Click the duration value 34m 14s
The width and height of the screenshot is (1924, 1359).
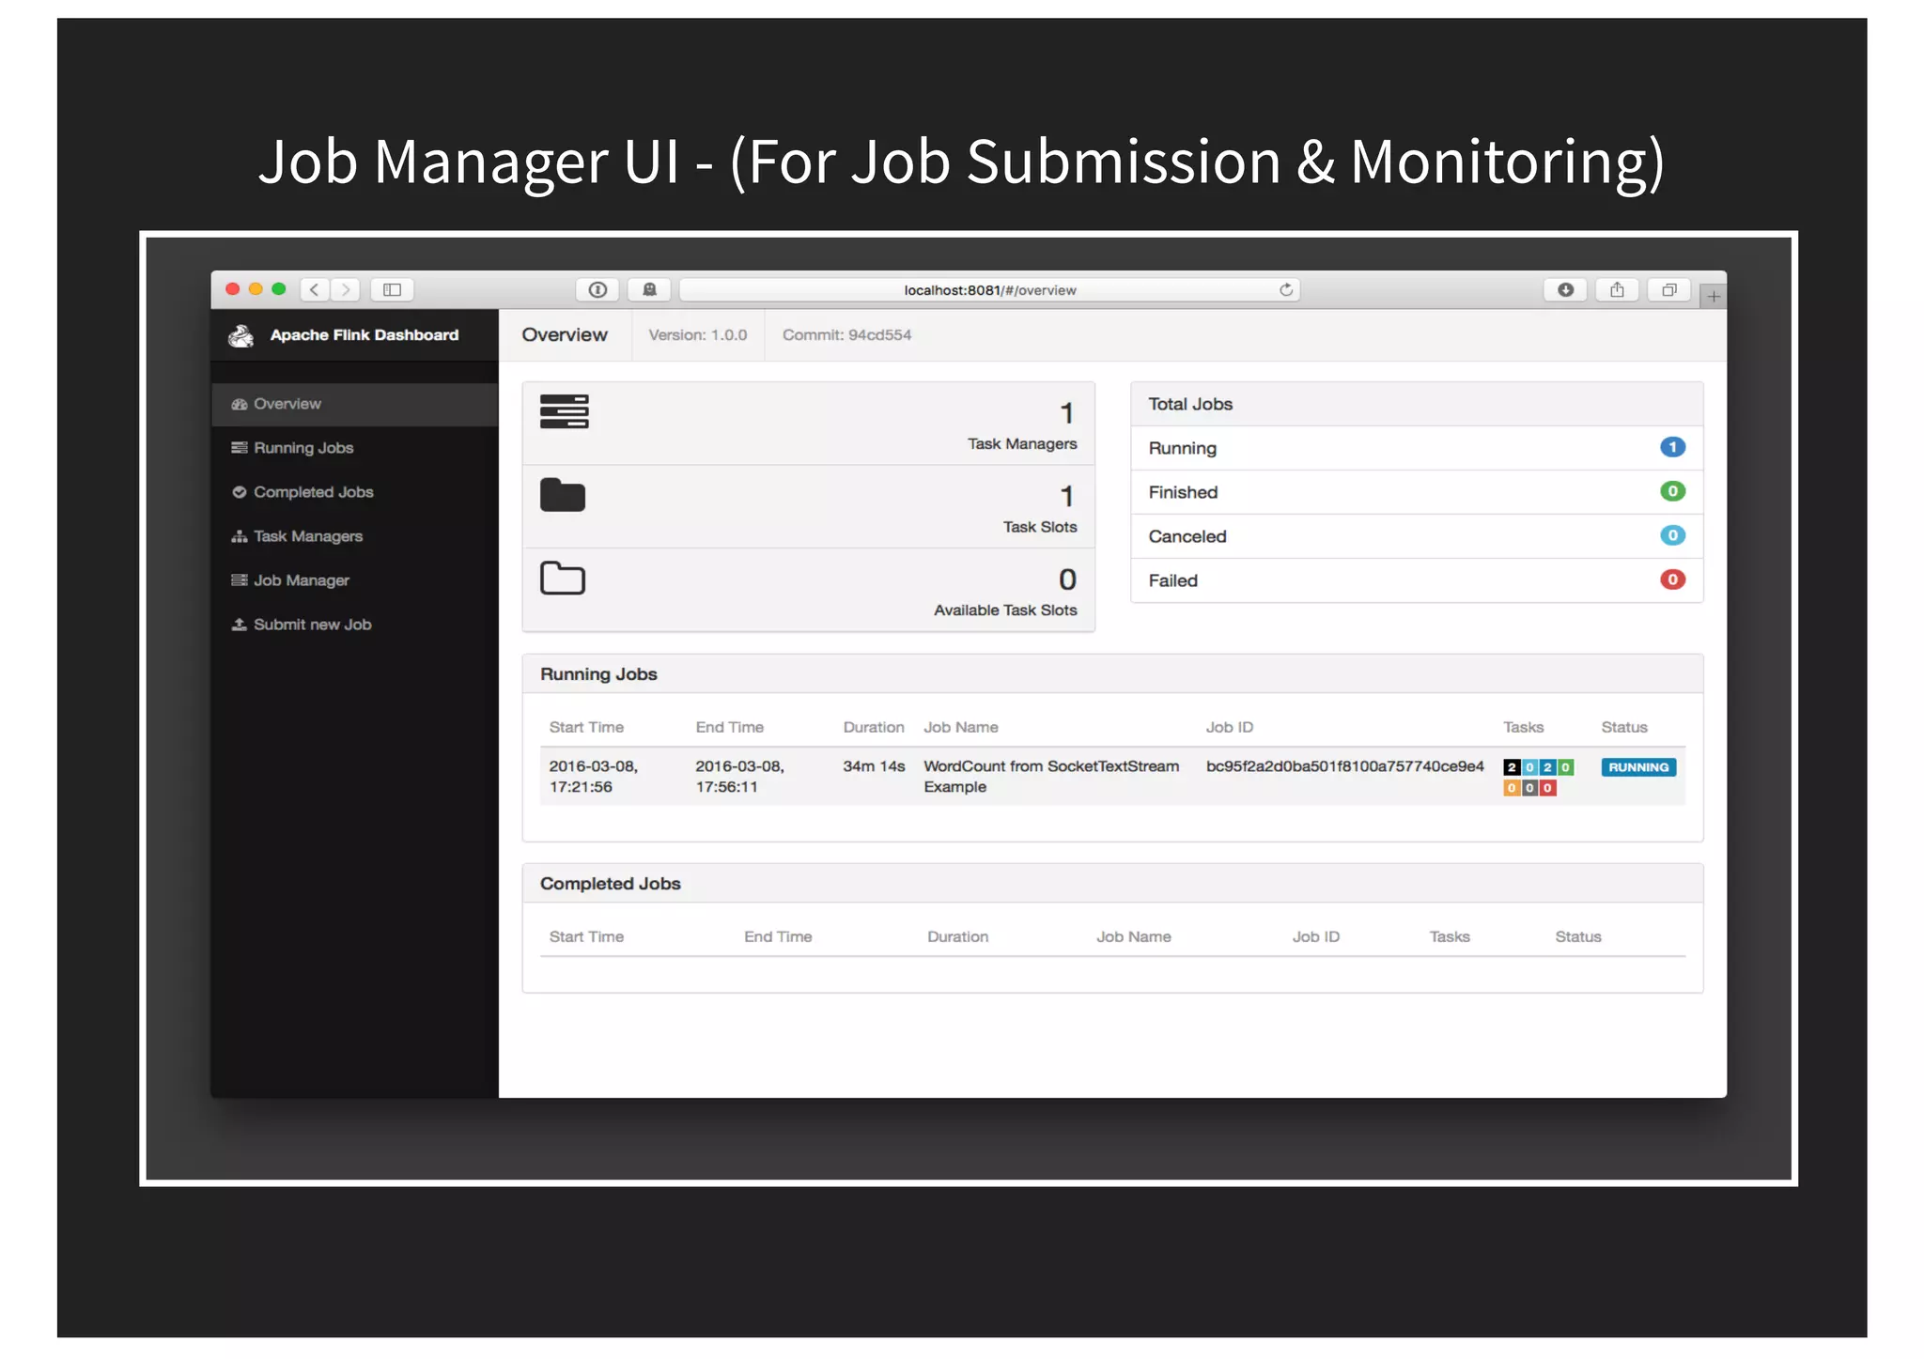point(874,766)
